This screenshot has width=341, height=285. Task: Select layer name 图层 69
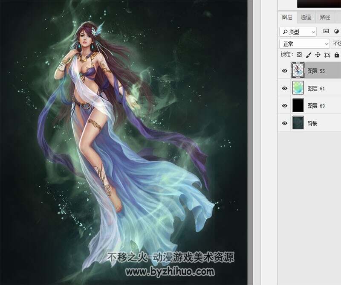coord(316,106)
